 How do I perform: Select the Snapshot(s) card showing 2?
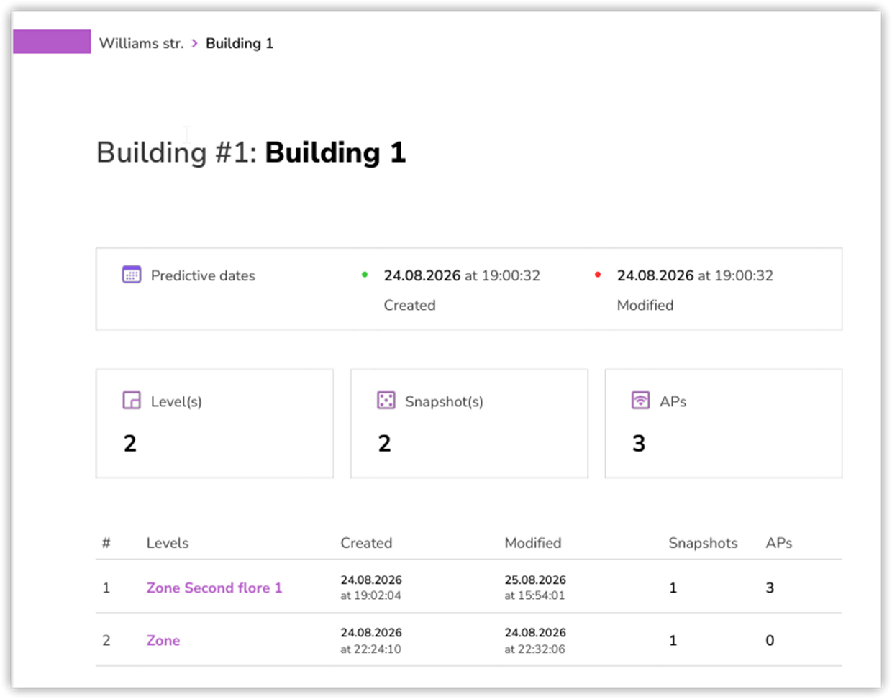click(469, 424)
